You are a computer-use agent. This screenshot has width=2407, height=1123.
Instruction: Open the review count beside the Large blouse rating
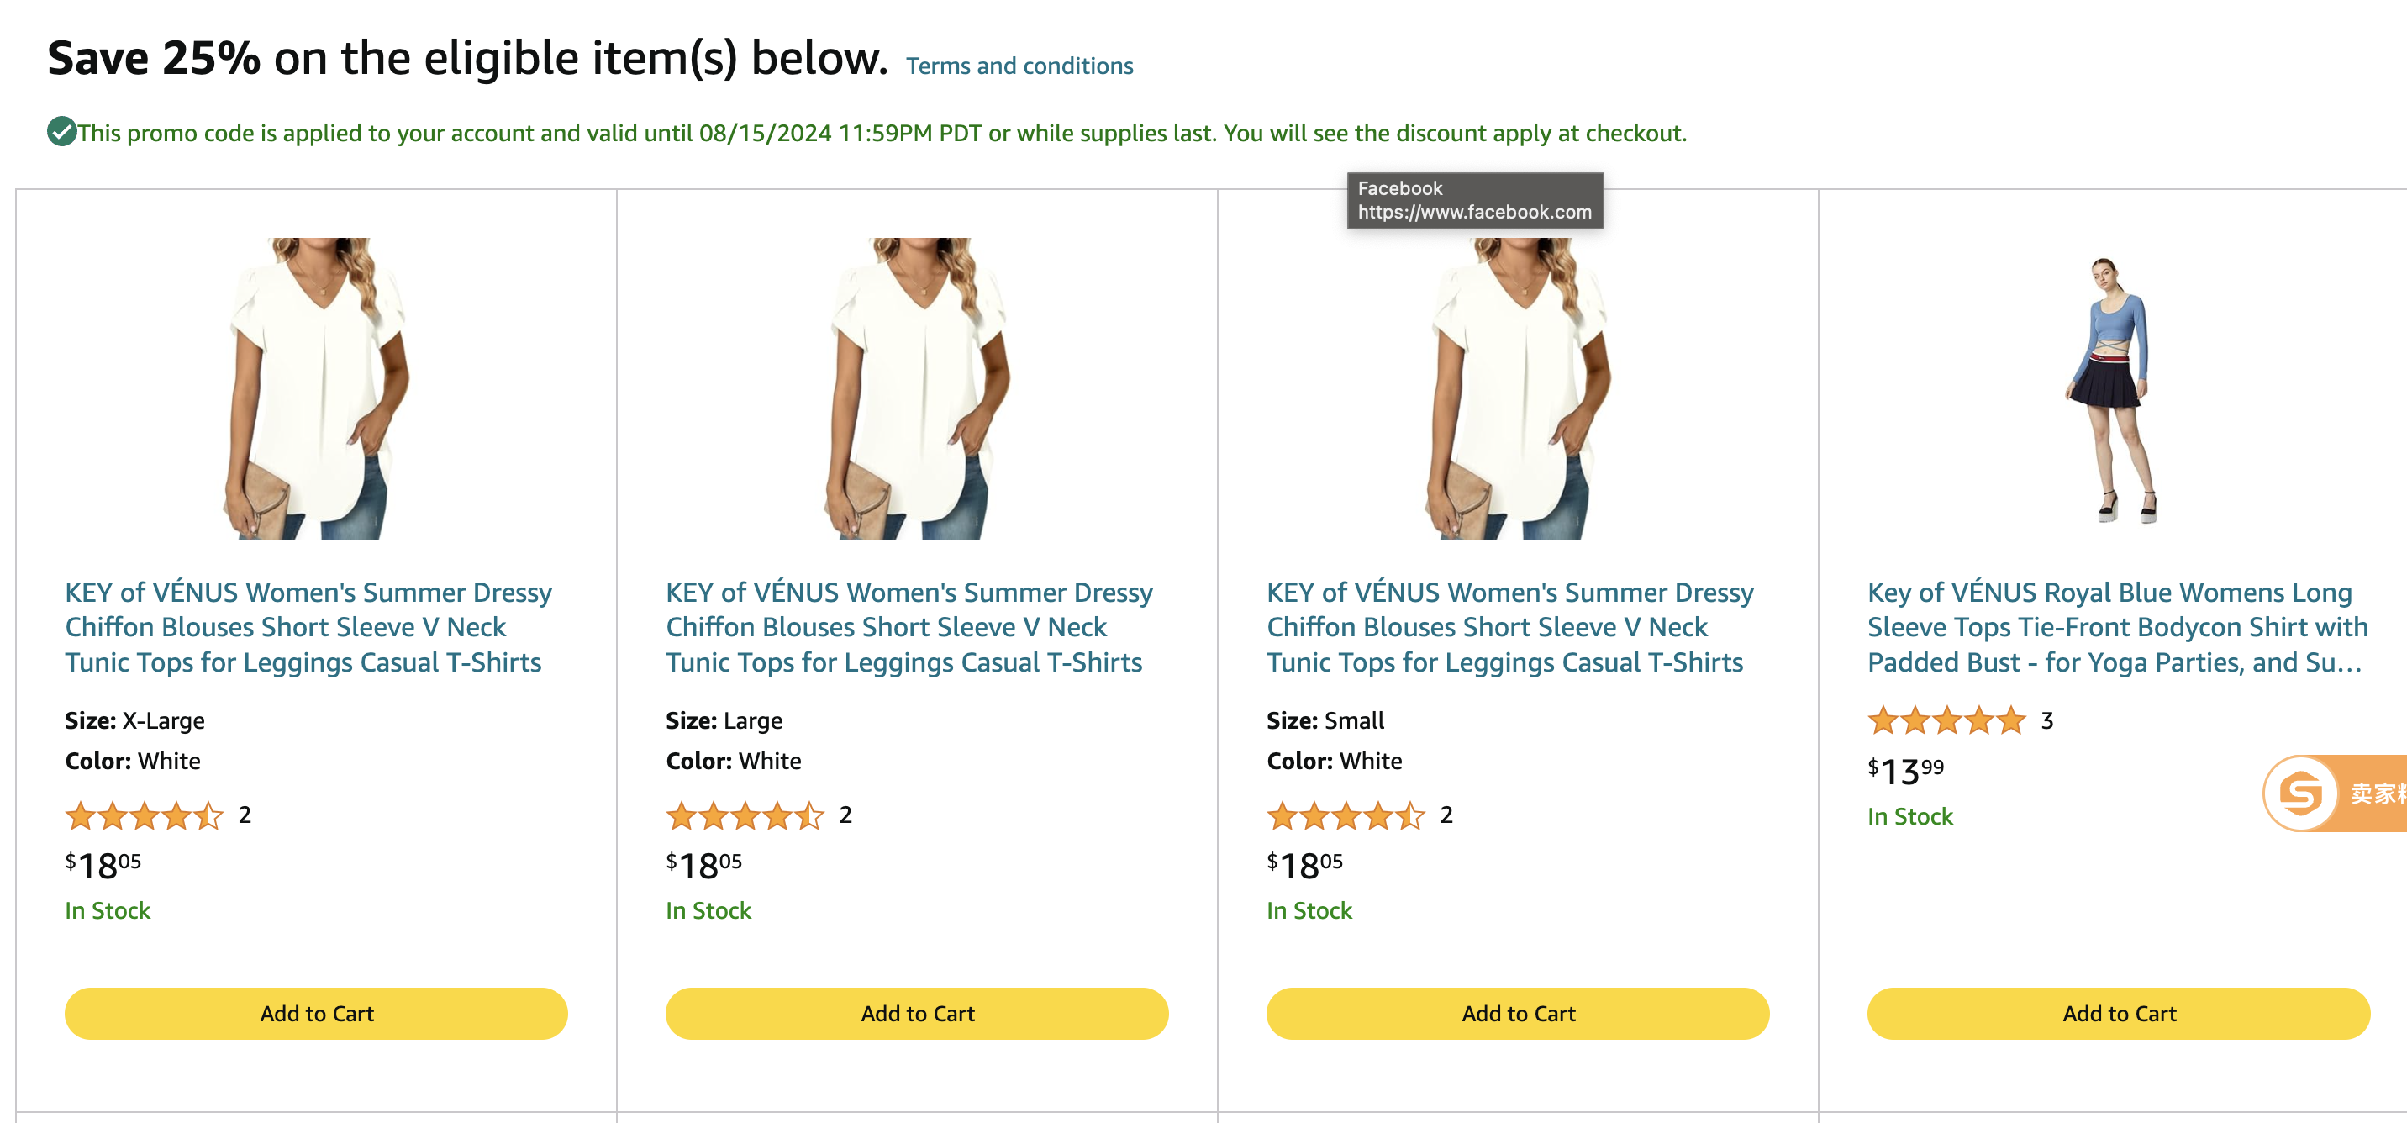pos(844,815)
